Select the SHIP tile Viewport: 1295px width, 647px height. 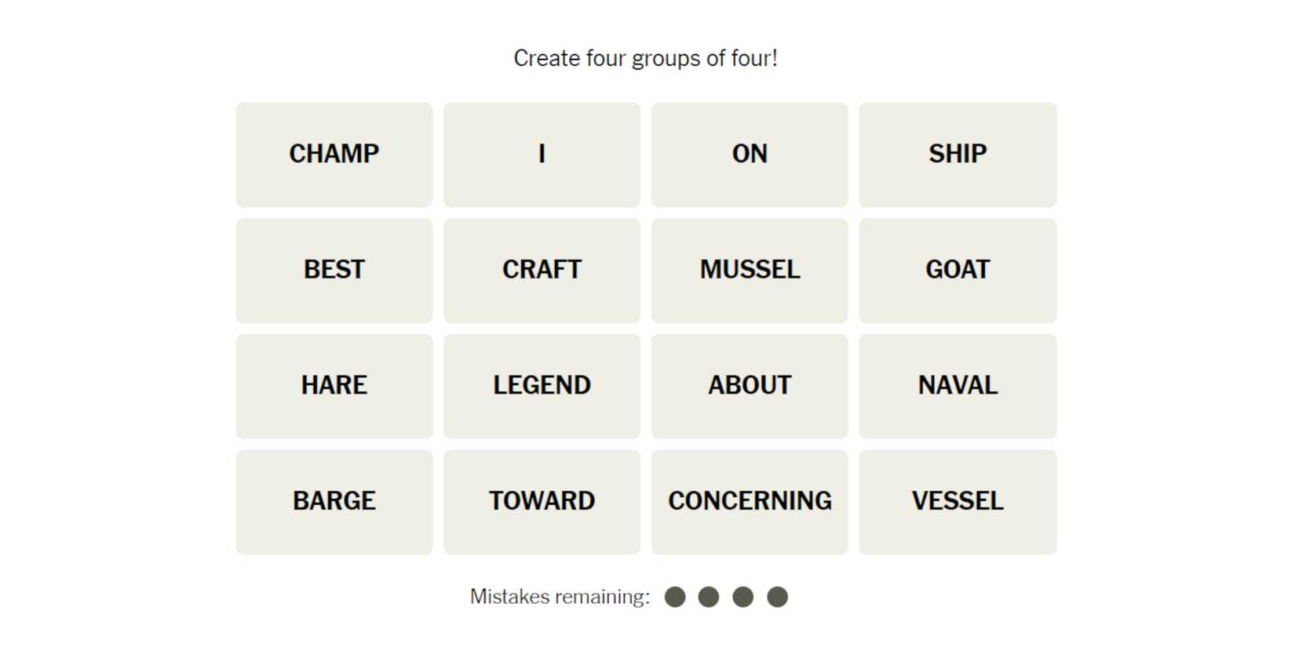[958, 154]
